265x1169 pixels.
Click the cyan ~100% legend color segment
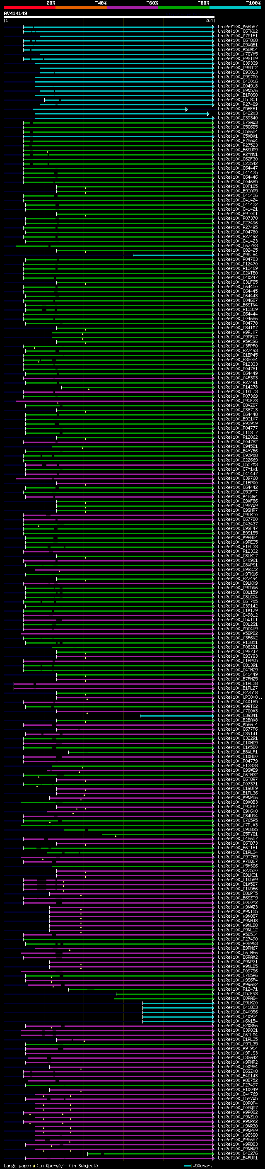pyautogui.click(x=235, y=7)
